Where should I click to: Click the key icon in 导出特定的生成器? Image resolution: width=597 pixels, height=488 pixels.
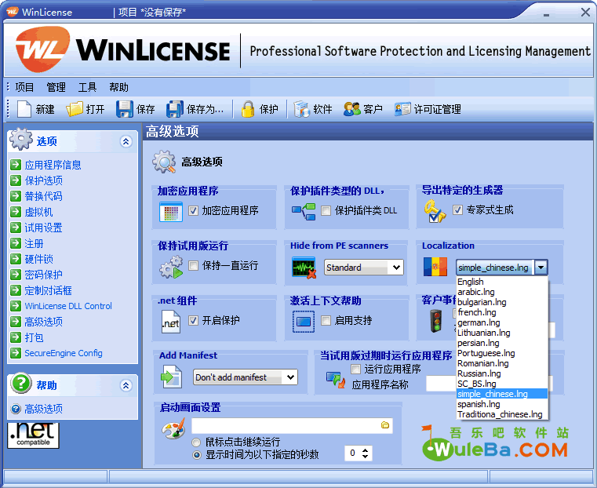tap(435, 211)
